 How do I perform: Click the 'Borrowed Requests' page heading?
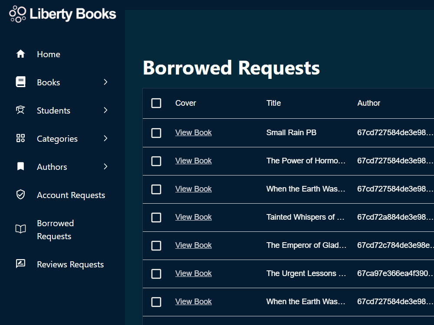[231, 68]
